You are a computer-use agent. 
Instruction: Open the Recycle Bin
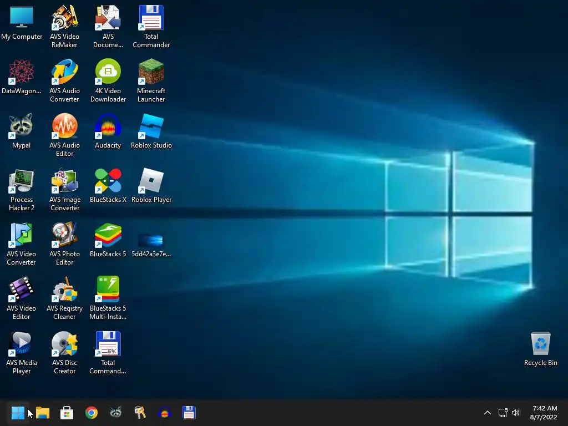pyautogui.click(x=540, y=348)
